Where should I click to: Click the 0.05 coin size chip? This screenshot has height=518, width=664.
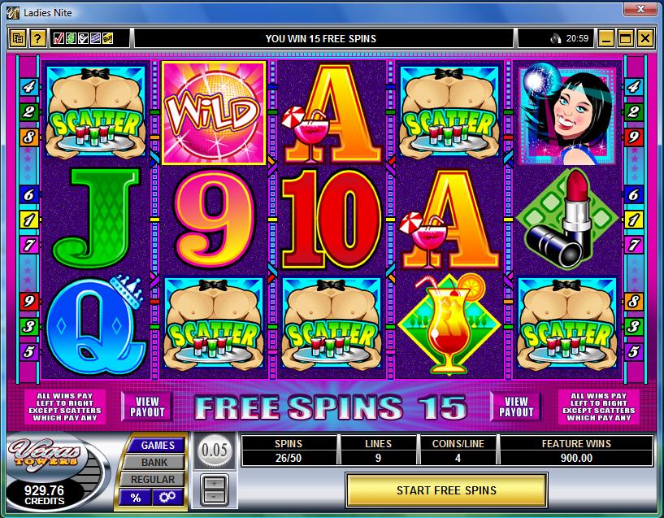[x=215, y=450]
